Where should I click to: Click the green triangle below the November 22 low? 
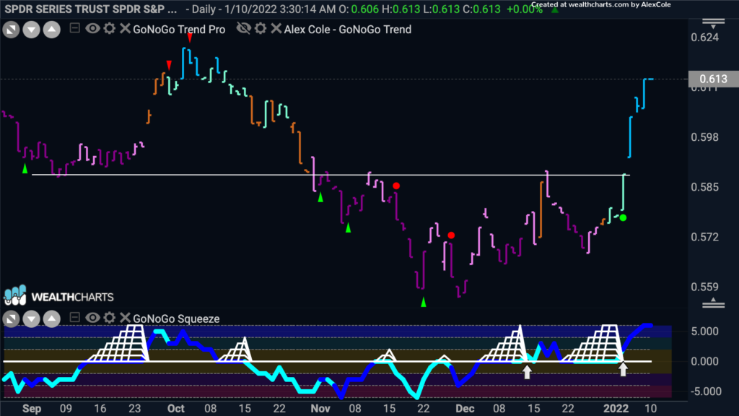tap(423, 302)
